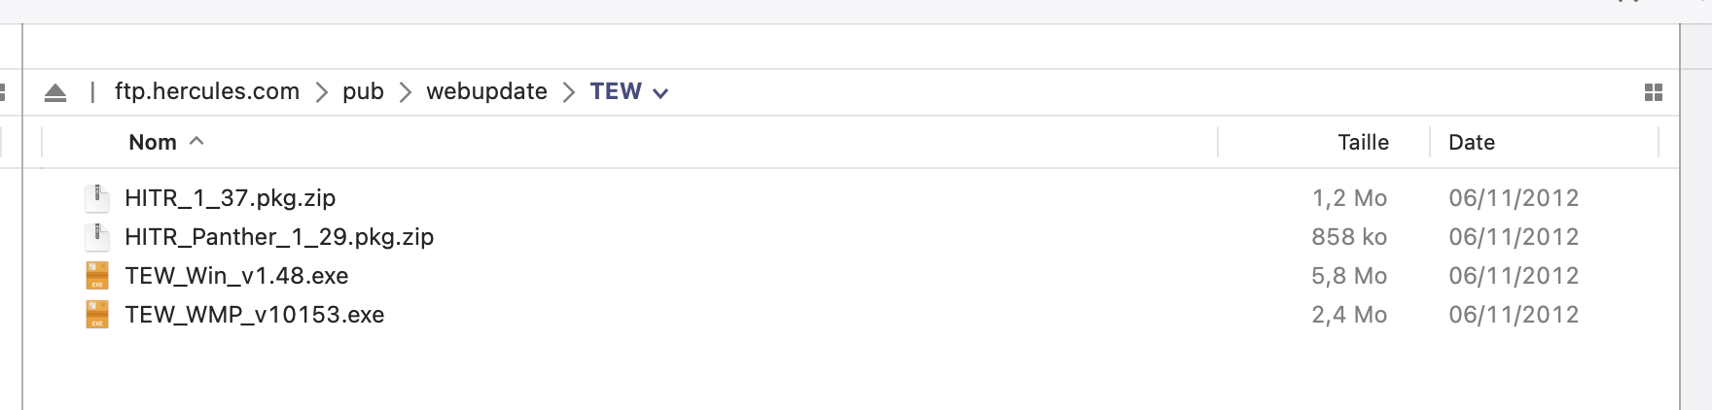This screenshot has width=1712, height=410.
Task: Go to ftp.hercules.com in breadcrumb
Action: point(207,91)
